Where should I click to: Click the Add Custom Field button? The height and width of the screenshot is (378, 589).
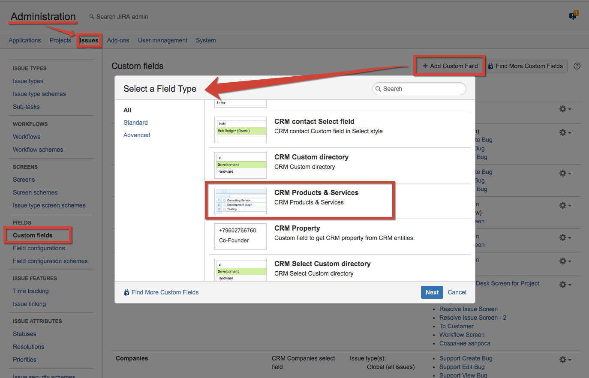pyautogui.click(x=450, y=66)
